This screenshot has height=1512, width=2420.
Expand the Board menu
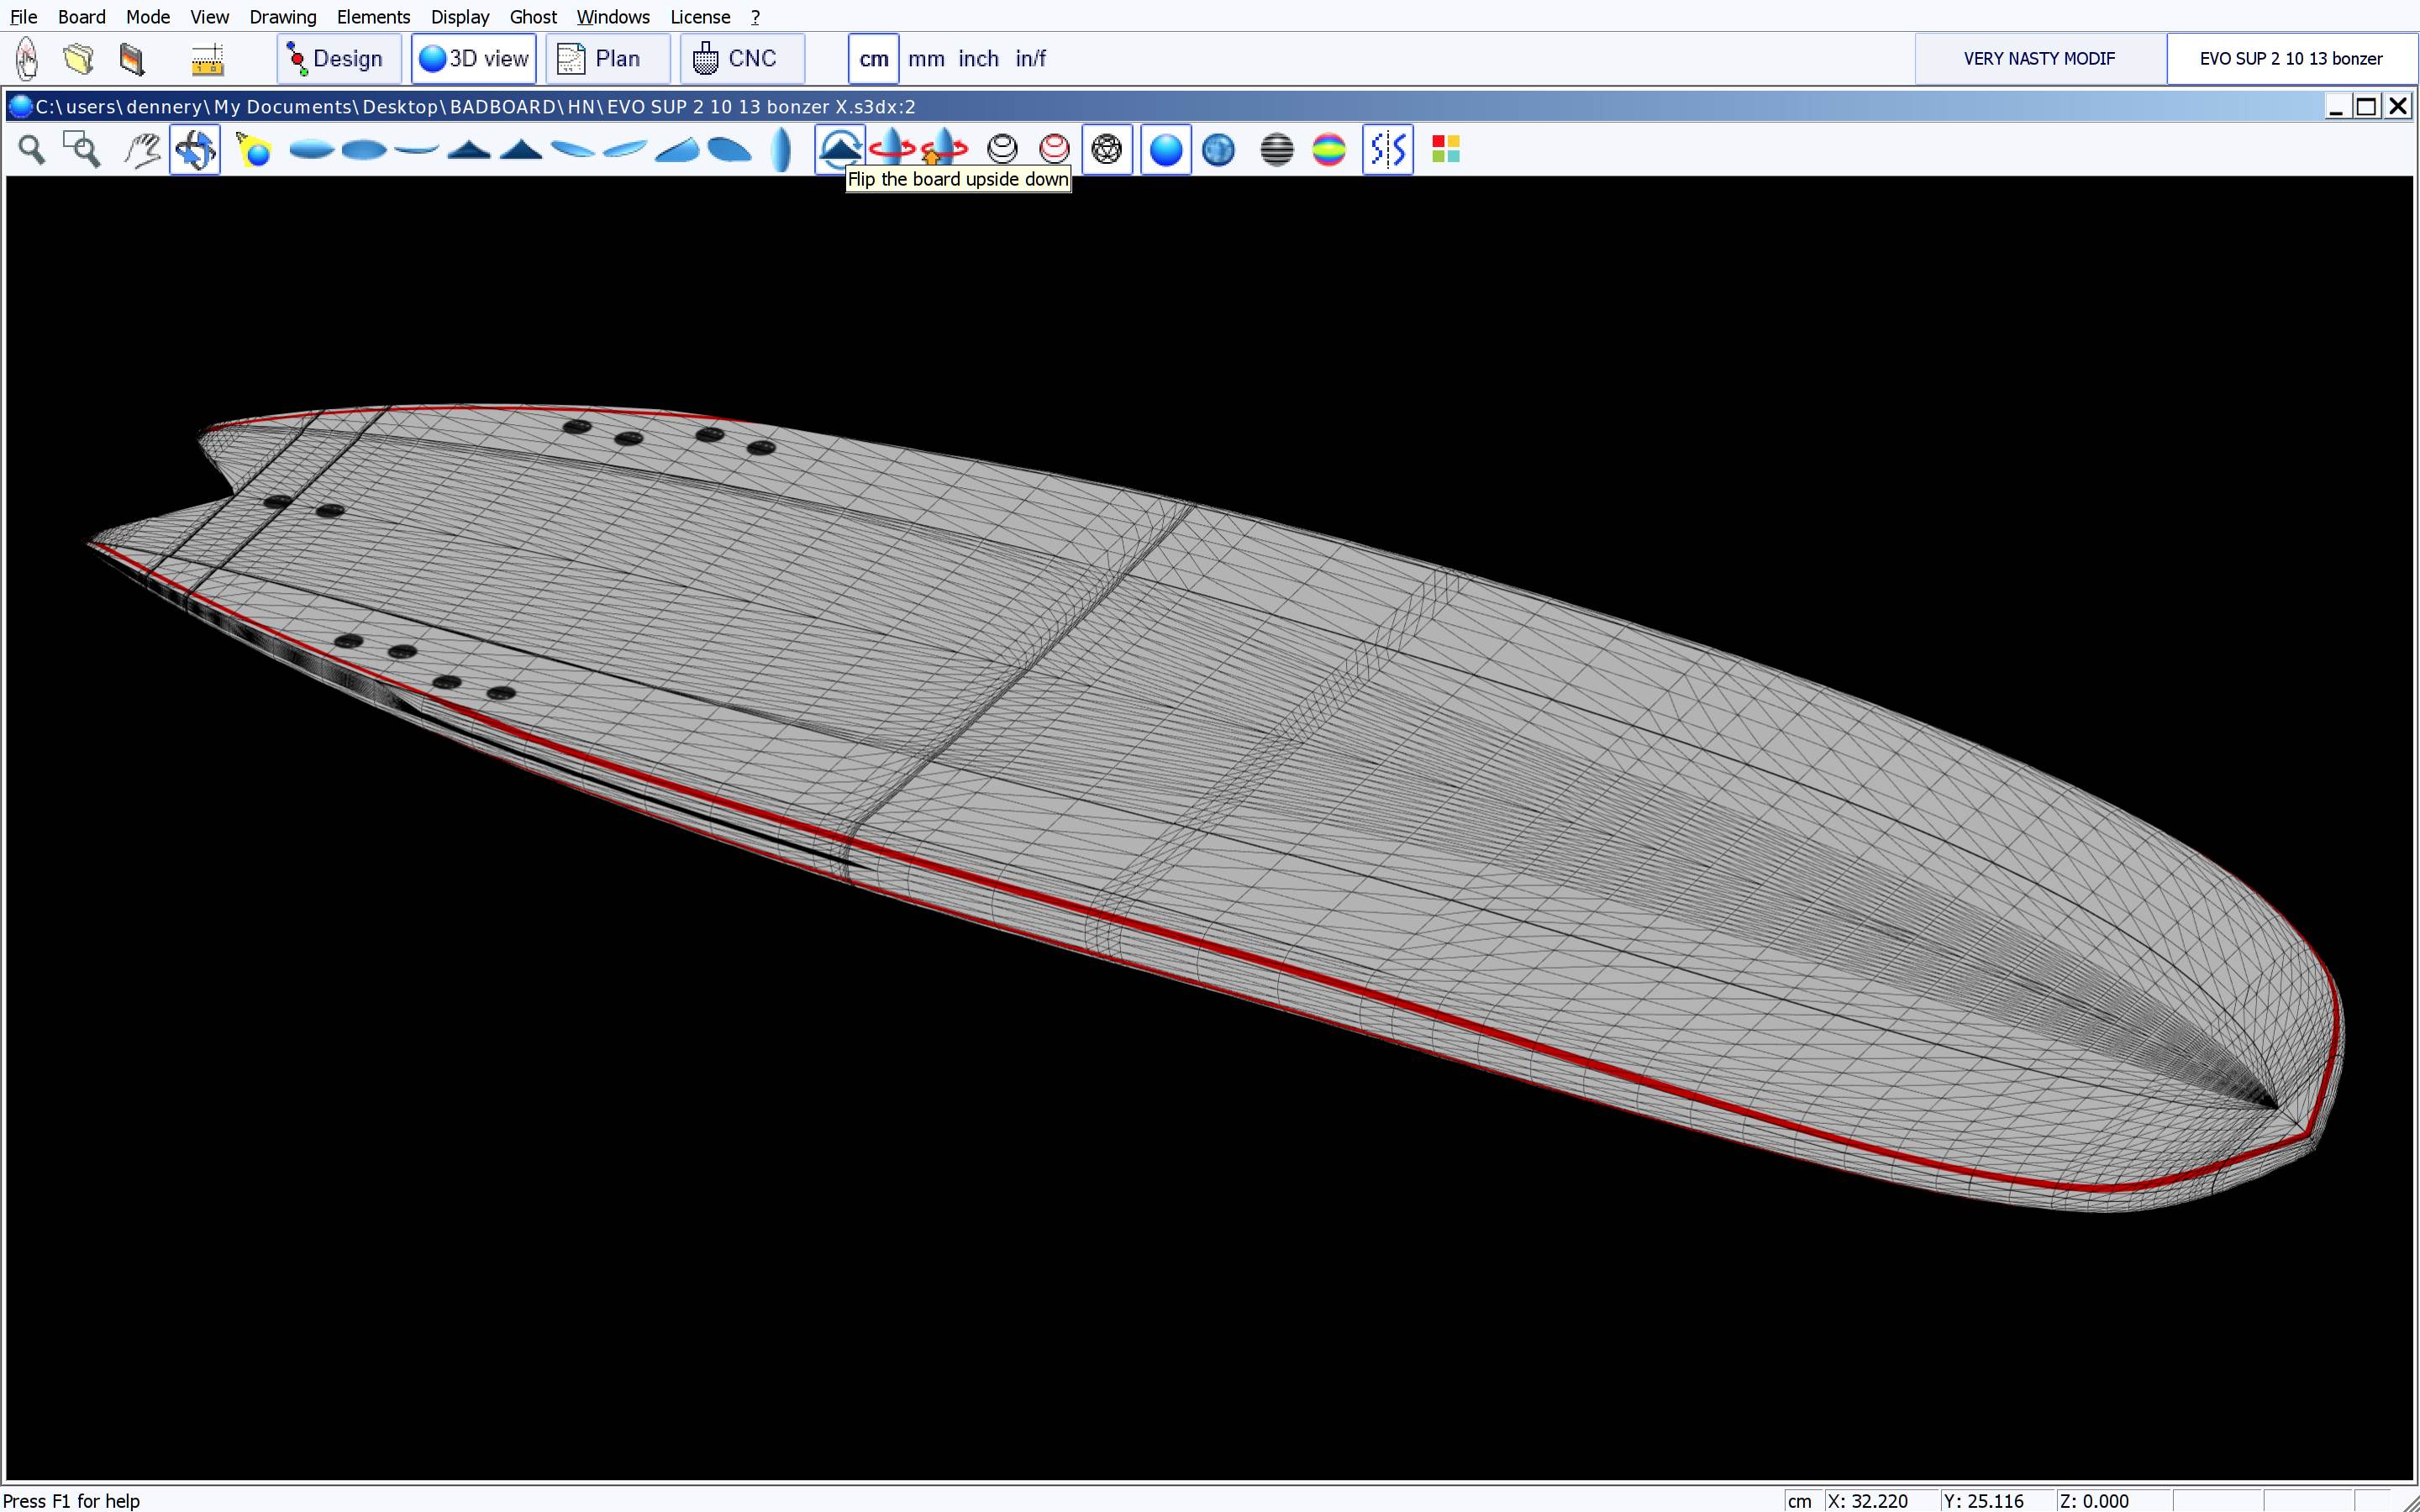(81, 17)
